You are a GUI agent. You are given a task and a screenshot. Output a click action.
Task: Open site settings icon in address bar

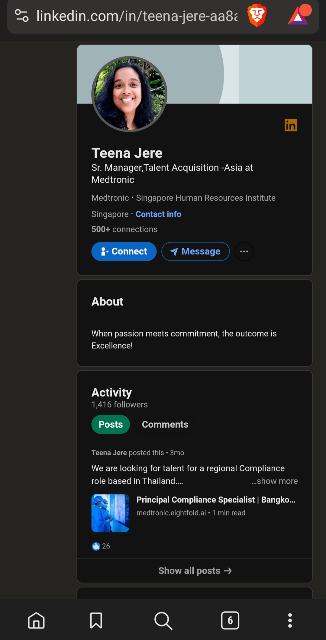[22, 16]
